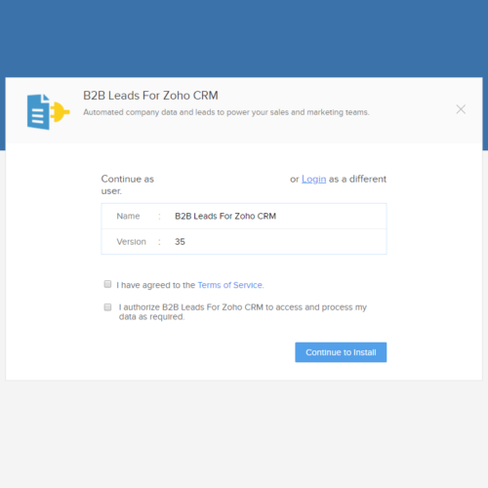Image resolution: width=488 pixels, height=488 pixels.
Task: Click the name value B2B Leads For Zoho CRM
Action: click(x=225, y=216)
